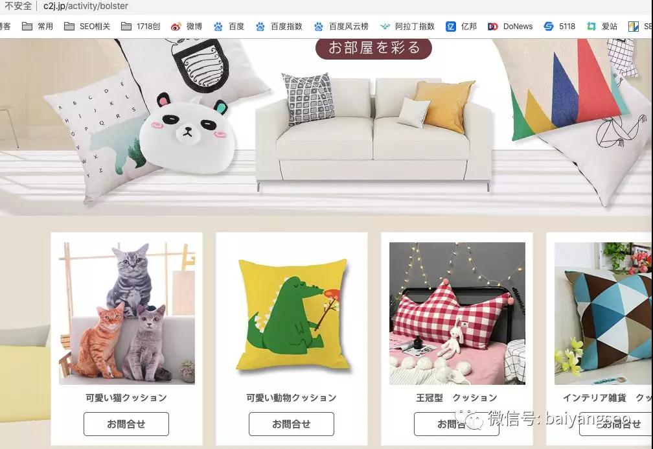The height and width of the screenshot is (449, 653).
Task: Open the red checkered crown cushion image
Action: point(457,313)
